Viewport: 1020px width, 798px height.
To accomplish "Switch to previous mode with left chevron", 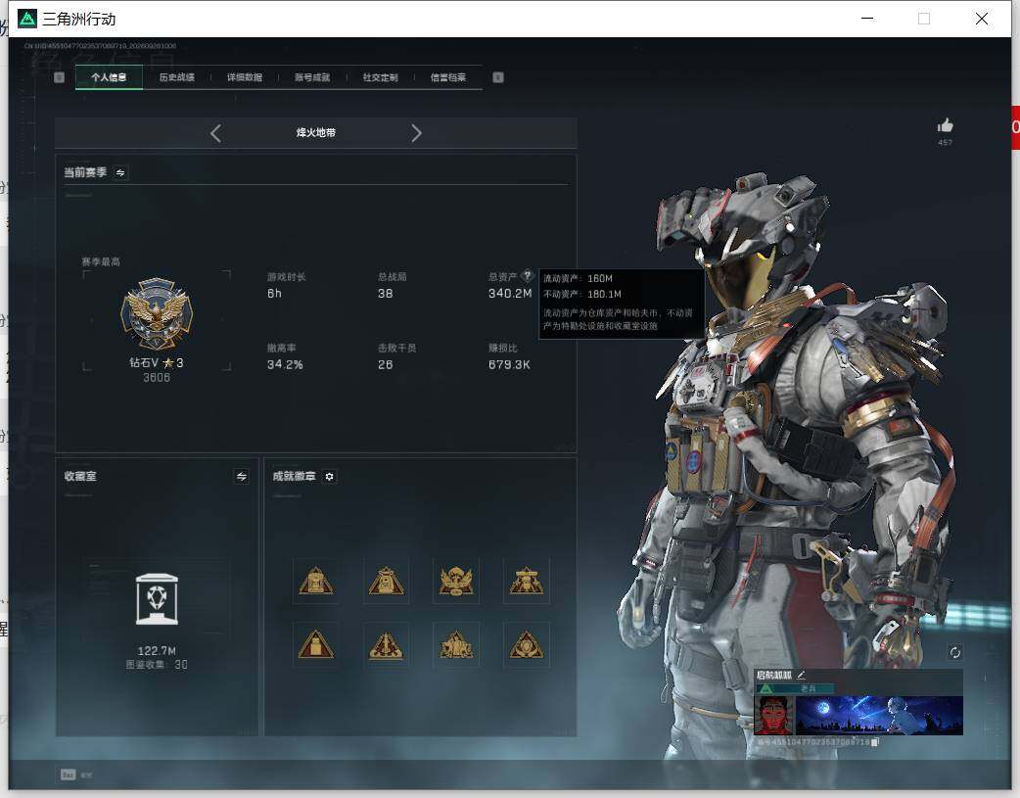I will (216, 133).
